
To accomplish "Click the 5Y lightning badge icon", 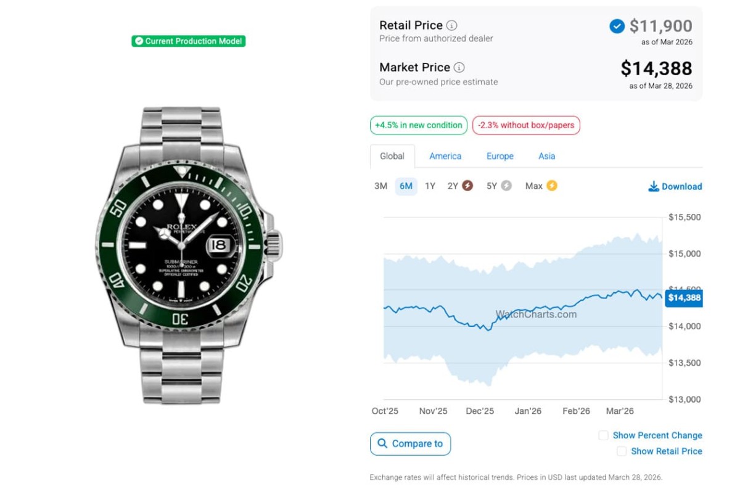I will pyautogui.click(x=506, y=186).
